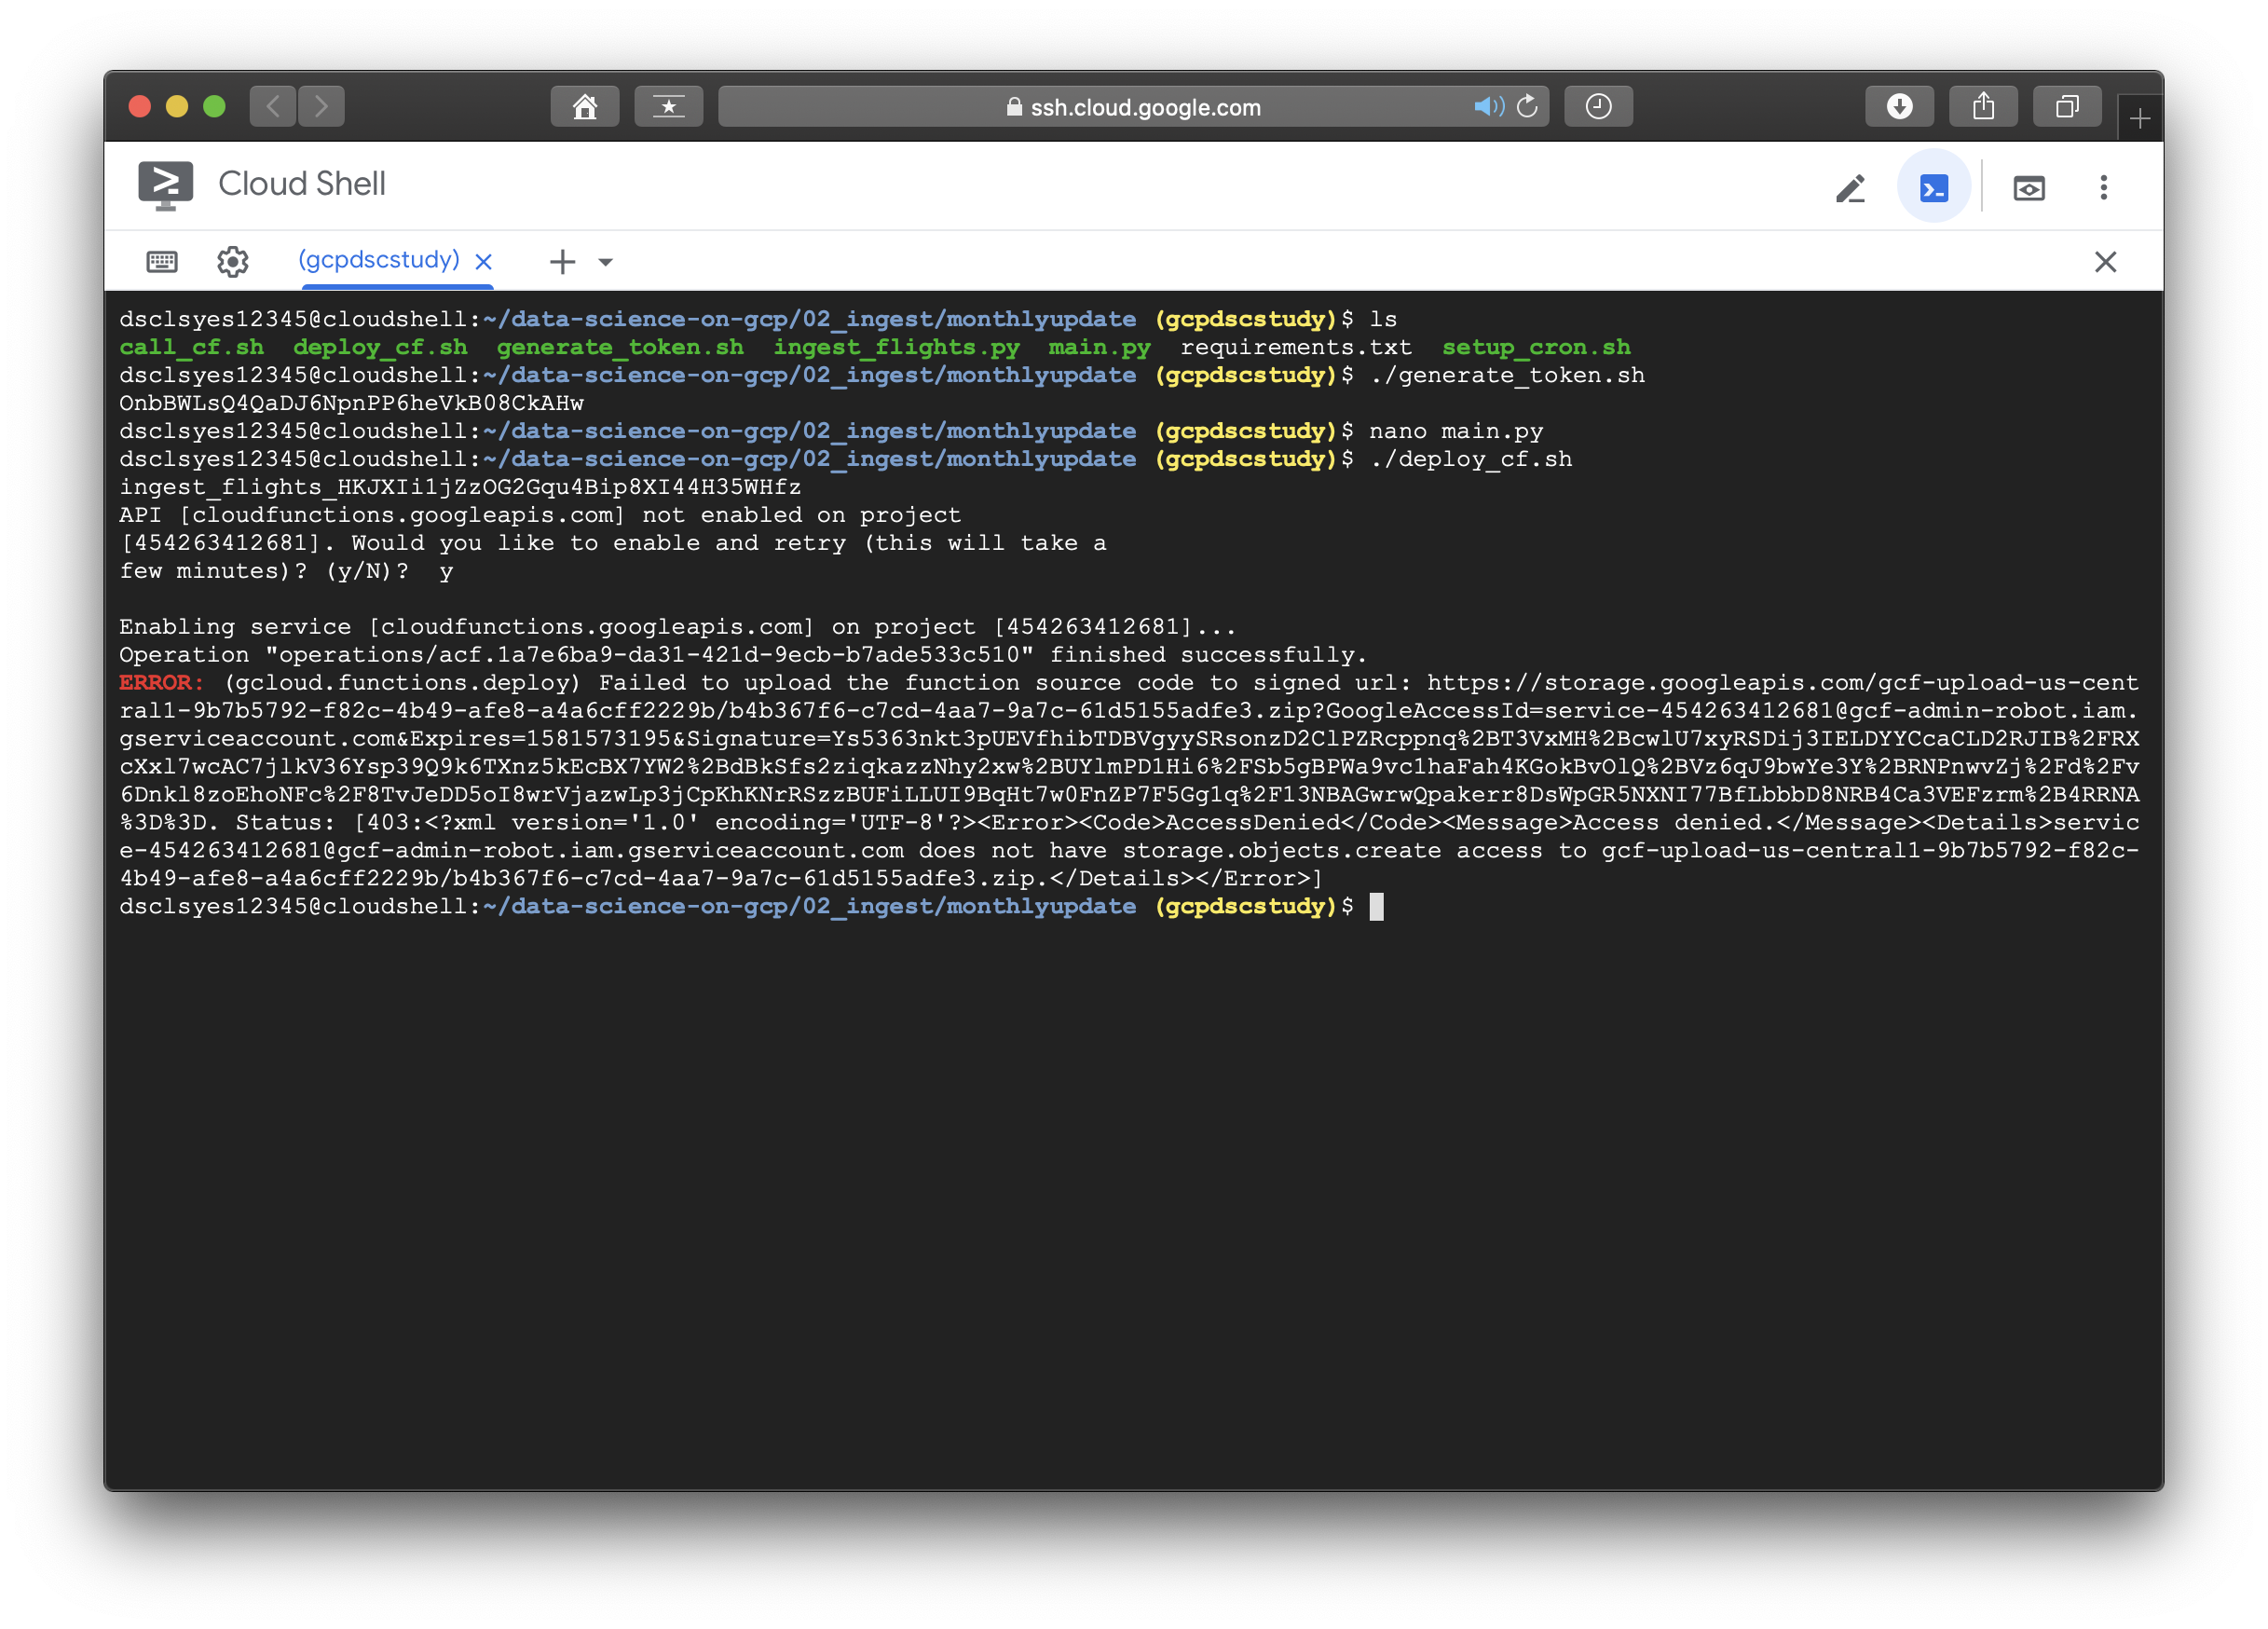Select the (gcpdscstudy) session tab

(379, 260)
